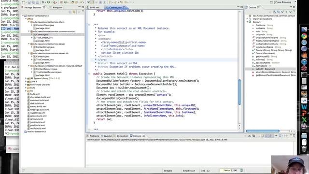This screenshot has height=174, width=309.
Task: Select ContactClient.java in the tree
Action: (45, 25)
